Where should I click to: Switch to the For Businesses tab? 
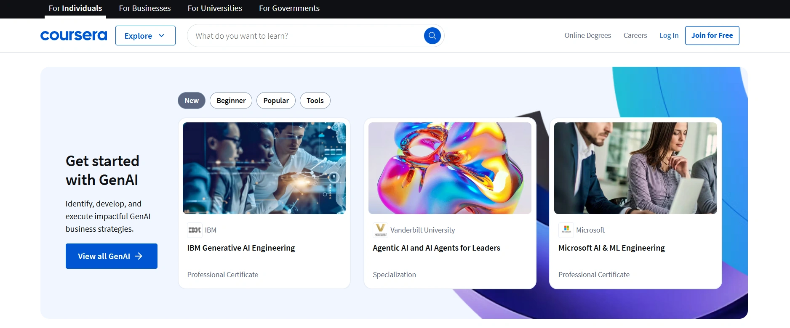coord(145,8)
